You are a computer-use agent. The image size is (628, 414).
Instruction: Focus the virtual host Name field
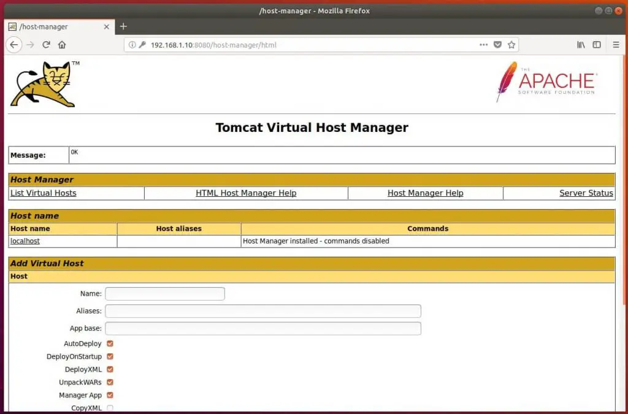pos(165,294)
